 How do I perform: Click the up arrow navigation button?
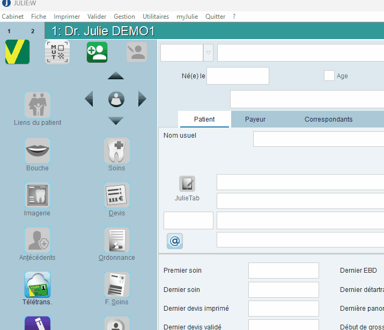(116, 76)
